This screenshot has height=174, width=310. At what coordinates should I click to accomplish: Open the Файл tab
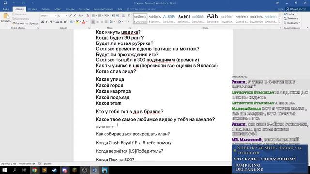tap(6, 9)
